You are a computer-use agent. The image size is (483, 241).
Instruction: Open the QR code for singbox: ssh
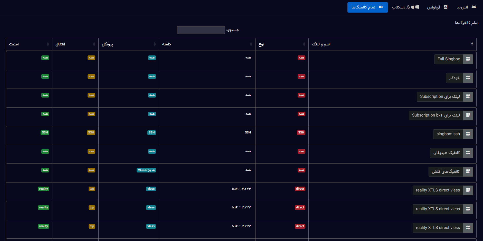468,134
